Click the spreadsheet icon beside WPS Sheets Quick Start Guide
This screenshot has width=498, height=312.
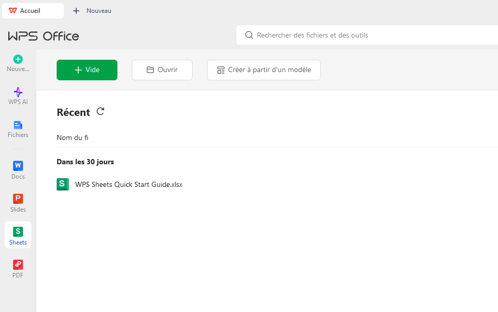(63, 184)
